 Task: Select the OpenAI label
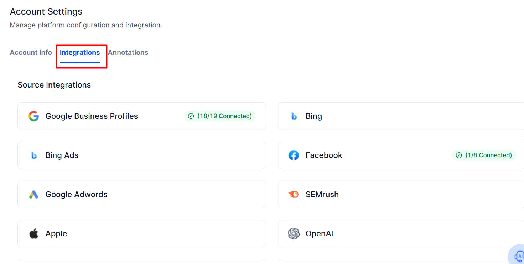(320, 234)
